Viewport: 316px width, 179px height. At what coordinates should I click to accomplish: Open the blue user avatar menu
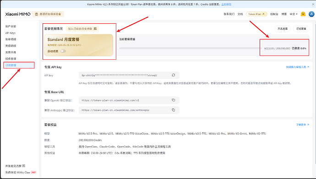(x=311, y=14)
